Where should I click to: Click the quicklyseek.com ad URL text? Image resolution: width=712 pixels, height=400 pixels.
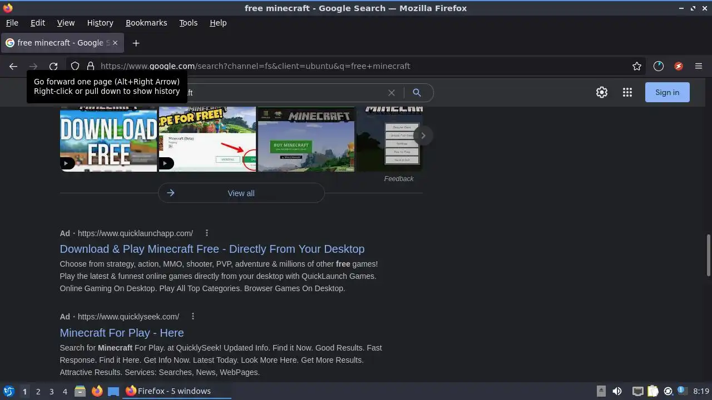pyautogui.click(x=128, y=317)
